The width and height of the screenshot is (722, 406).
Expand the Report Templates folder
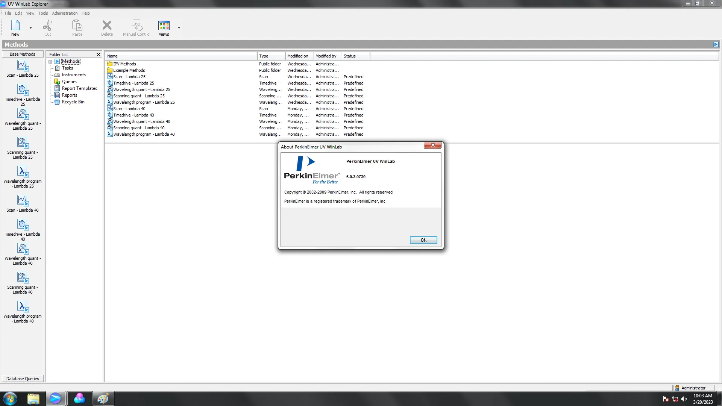[x=79, y=88]
